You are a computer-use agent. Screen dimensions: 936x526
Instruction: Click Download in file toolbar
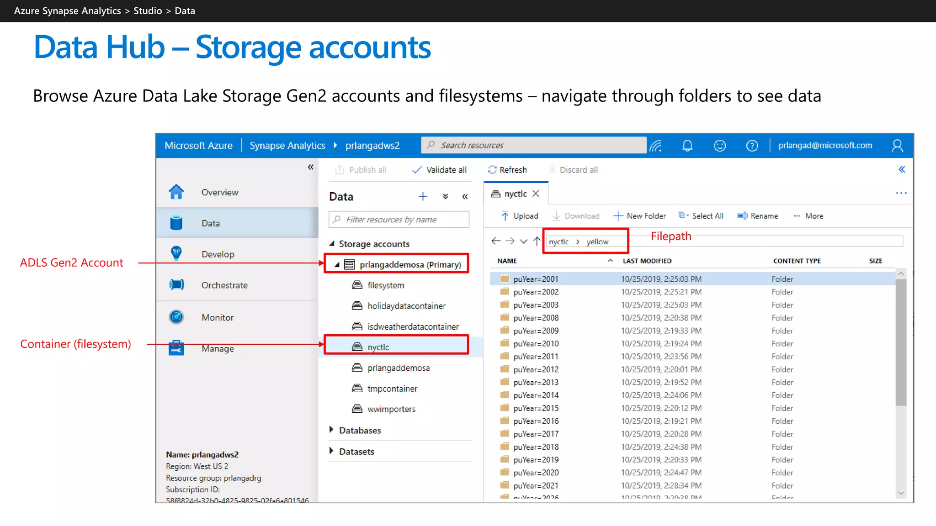click(576, 216)
